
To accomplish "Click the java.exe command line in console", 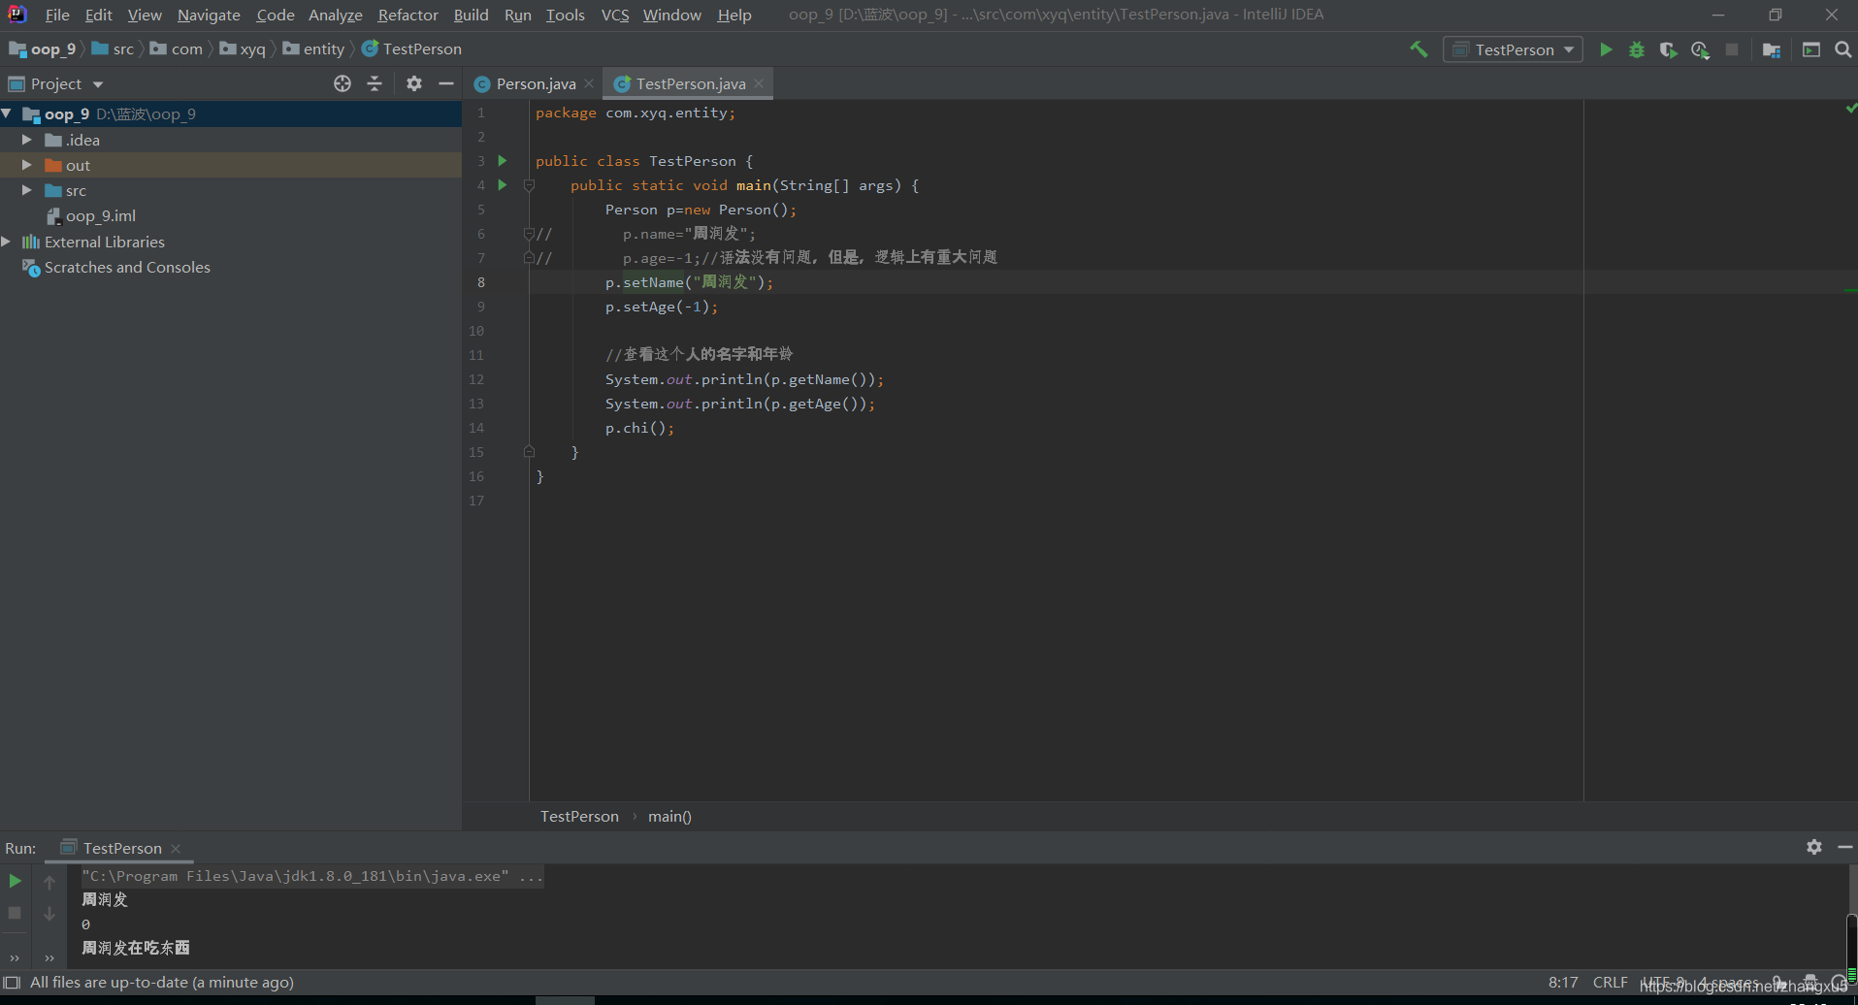I will click(x=312, y=876).
